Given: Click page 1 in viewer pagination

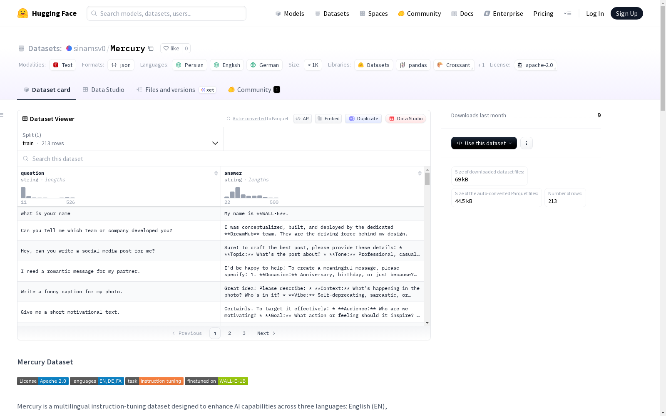Looking at the screenshot, I should [x=215, y=333].
